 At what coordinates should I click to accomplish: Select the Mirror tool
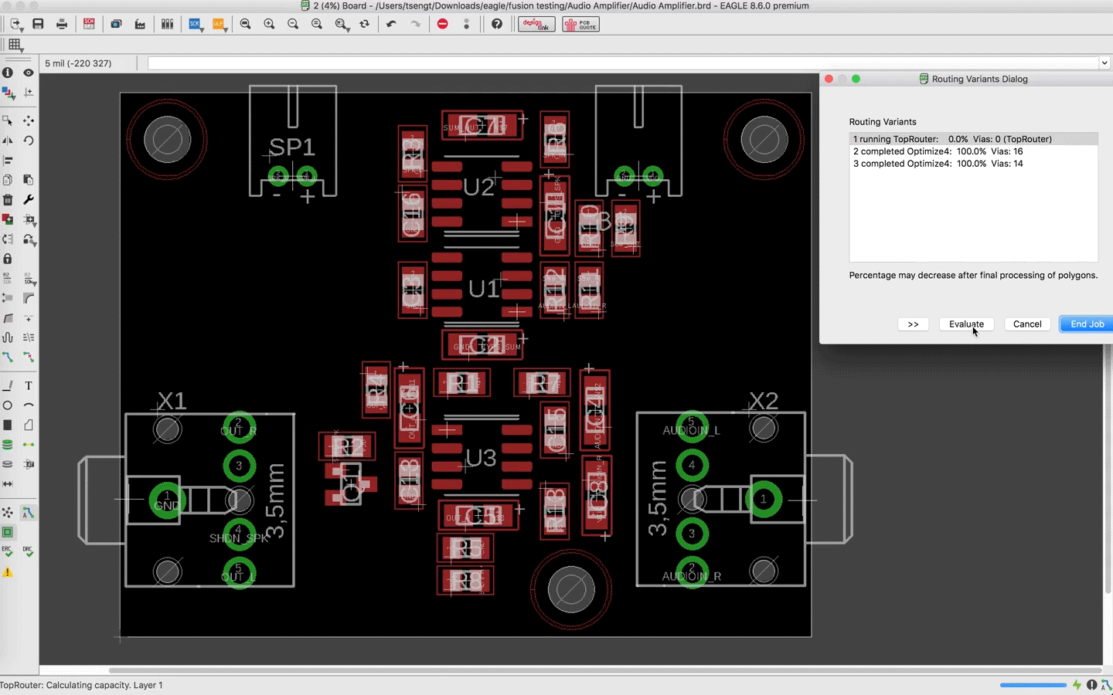click(9, 141)
